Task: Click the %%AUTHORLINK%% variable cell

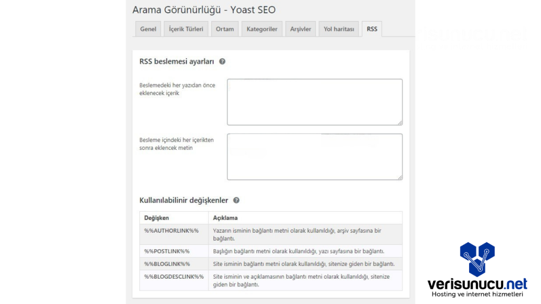Action: point(171,231)
